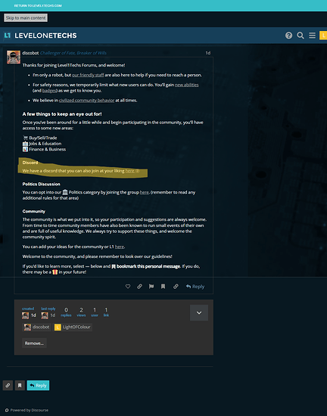This screenshot has height=416, width=327.
Task: Click chain-link icon beside the post Reply
Action: [176, 286]
